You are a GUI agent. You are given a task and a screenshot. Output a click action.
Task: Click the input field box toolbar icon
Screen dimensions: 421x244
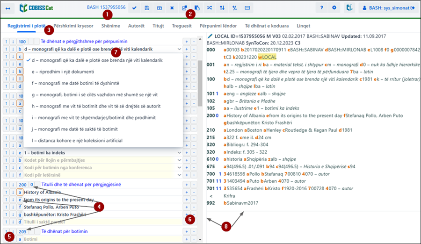[x=247, y=8]
